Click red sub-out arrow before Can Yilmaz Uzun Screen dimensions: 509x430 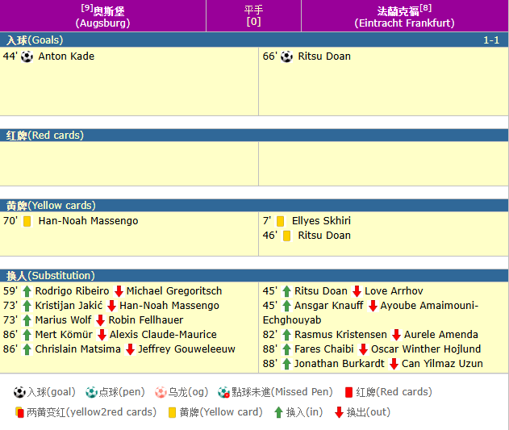(x=394, y=364)
